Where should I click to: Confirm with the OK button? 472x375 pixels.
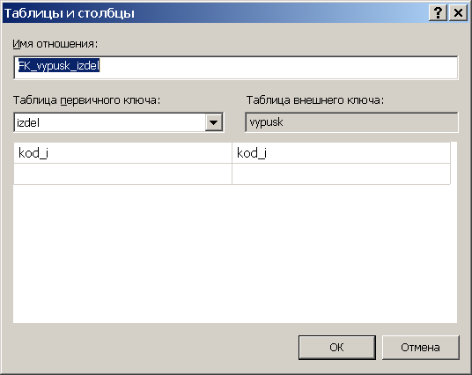pyautogui.click(x=337, y=348)
